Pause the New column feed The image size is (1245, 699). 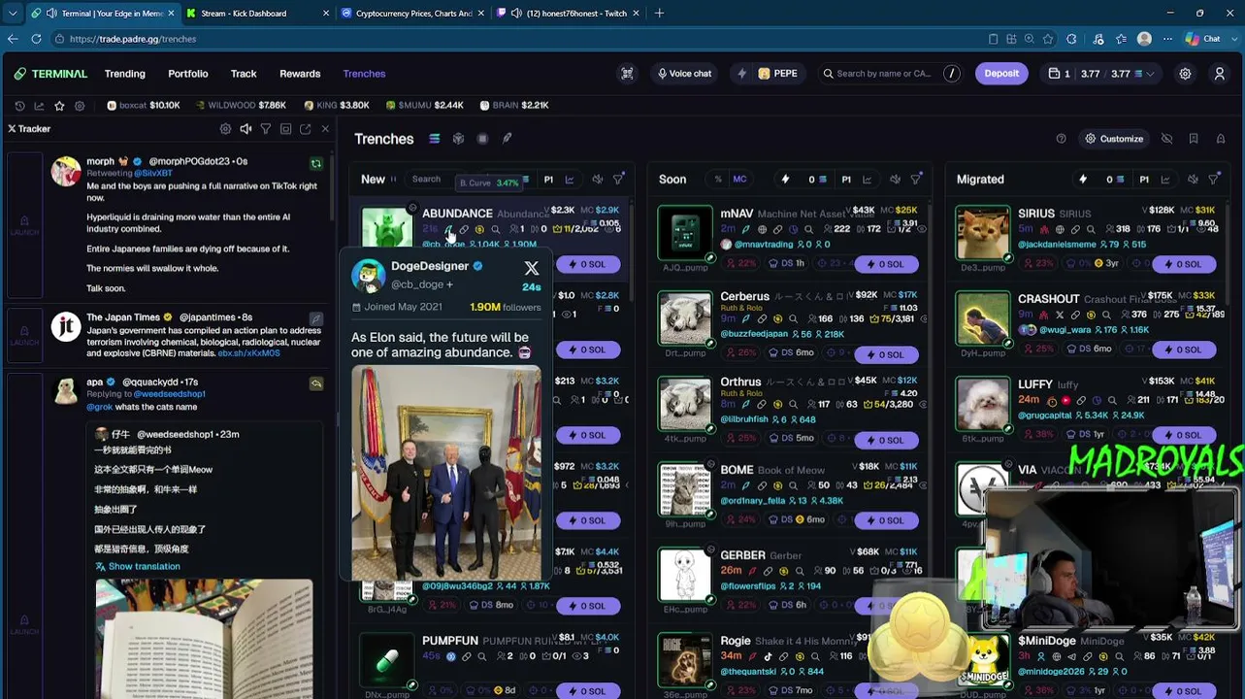(393, 179)
